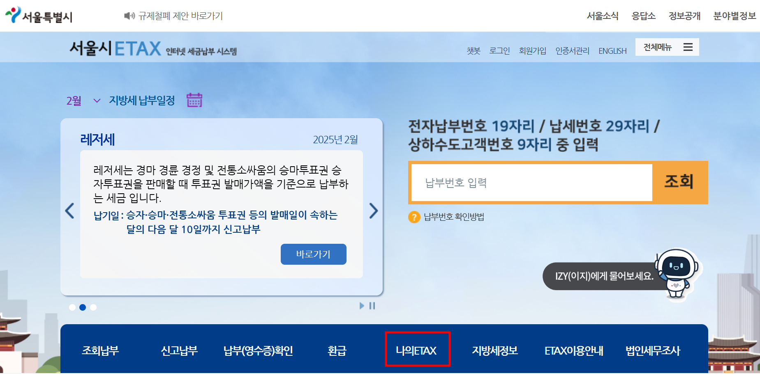Open 납부(영수증)확인 menu
The image size is (760, 387).
point(258,350)
